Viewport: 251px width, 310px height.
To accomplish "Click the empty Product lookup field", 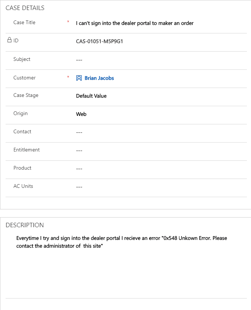I will point(161,169).
